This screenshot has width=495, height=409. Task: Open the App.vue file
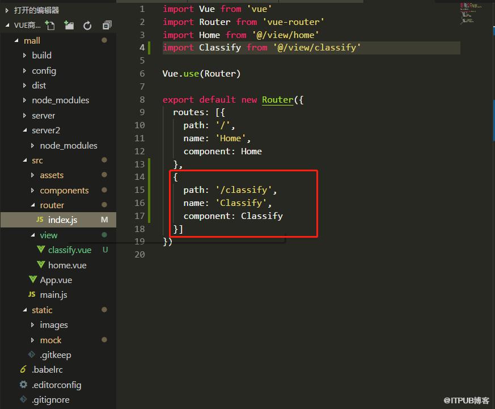(56, 280)
